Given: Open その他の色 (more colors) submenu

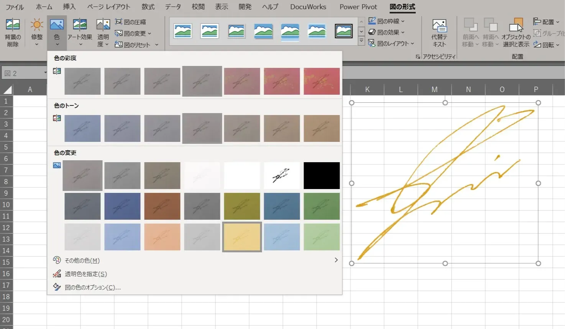Looking at the screenshot, I should (195, 260).
